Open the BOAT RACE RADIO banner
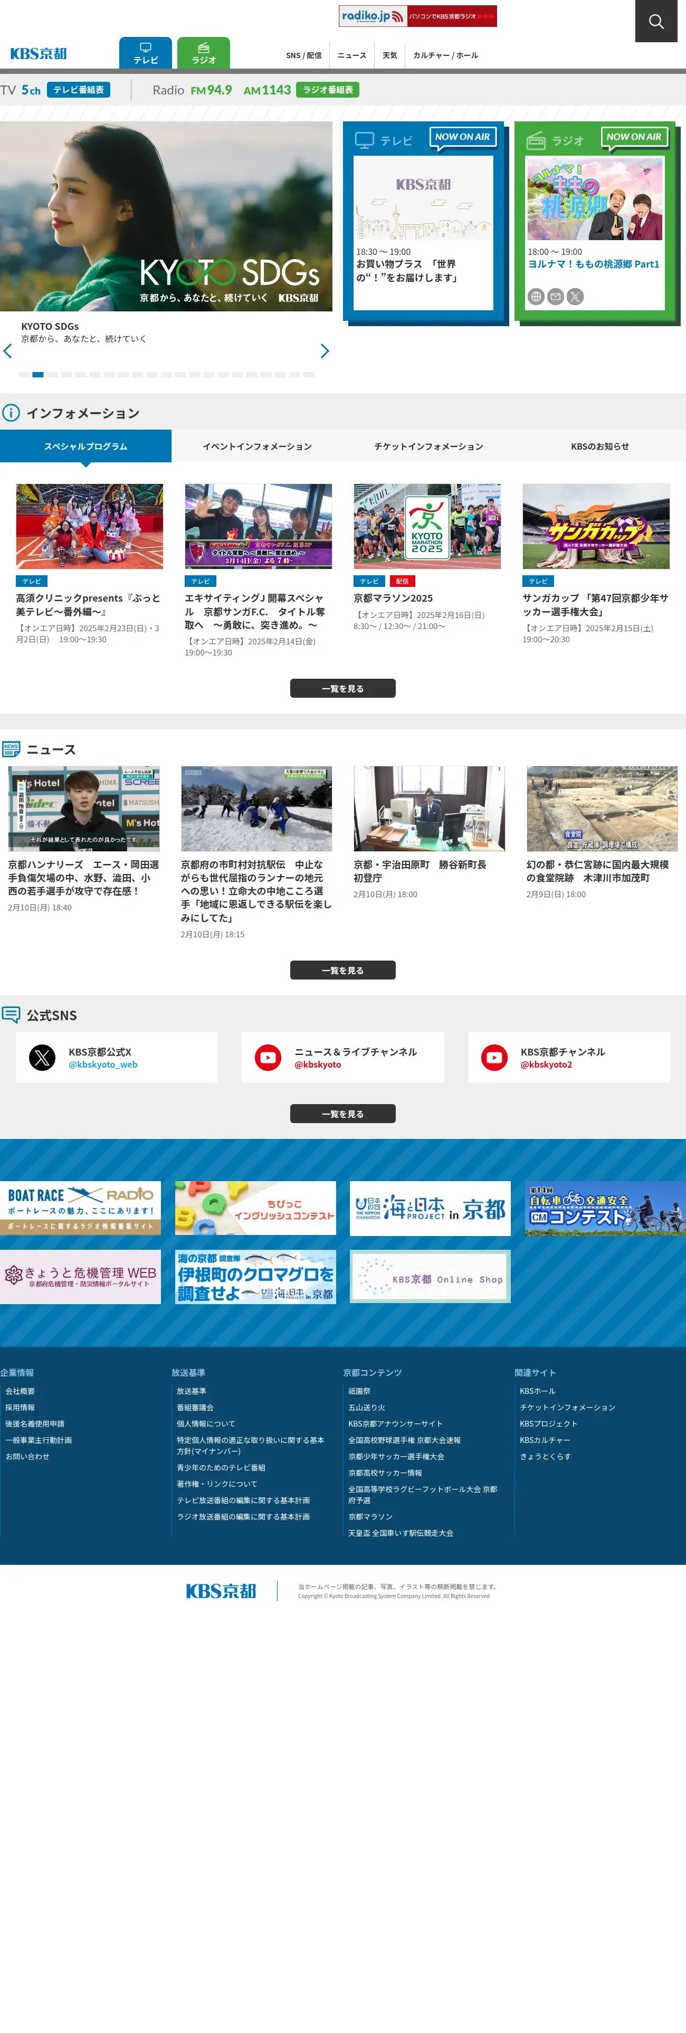 coord(81,1208)
